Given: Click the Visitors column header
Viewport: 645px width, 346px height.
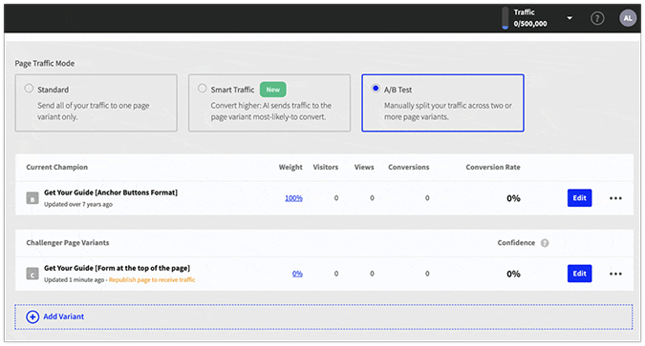Looking at the screenshot, I should tap(326, 167).
